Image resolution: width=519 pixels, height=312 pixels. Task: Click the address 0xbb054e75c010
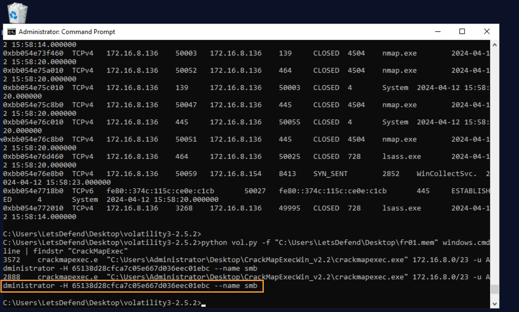(x=33, y=88)
